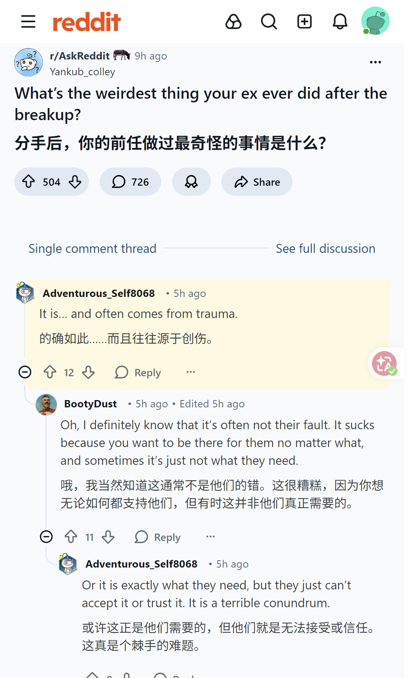Share the post
The width and height of the screenshot is (412, 678).
pos(257,182)
